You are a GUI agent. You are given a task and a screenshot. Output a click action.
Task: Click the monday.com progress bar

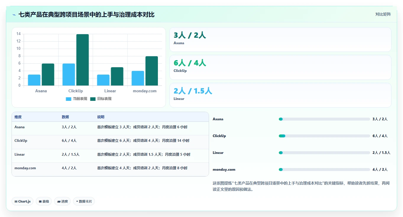[324, 170]
